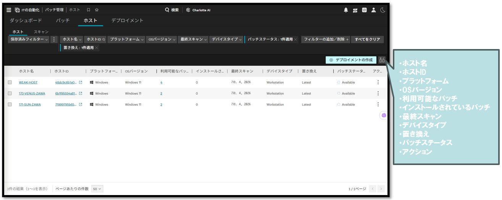This screenshot has width=502, height=200.
Task: Click the purple Charlotte AI floating icon
Action: click(384, 115)
